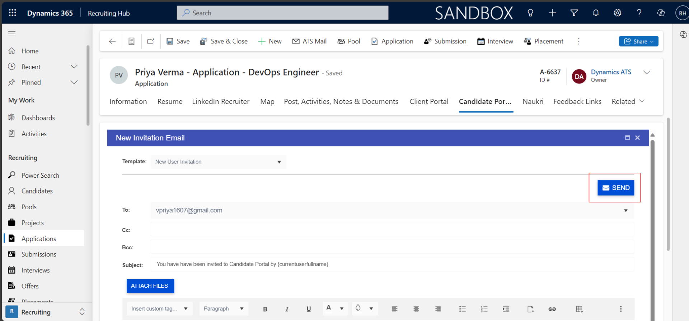Open the Client Portal tab
The height and width of the screenshot is (321, 689).
[429, 101]
